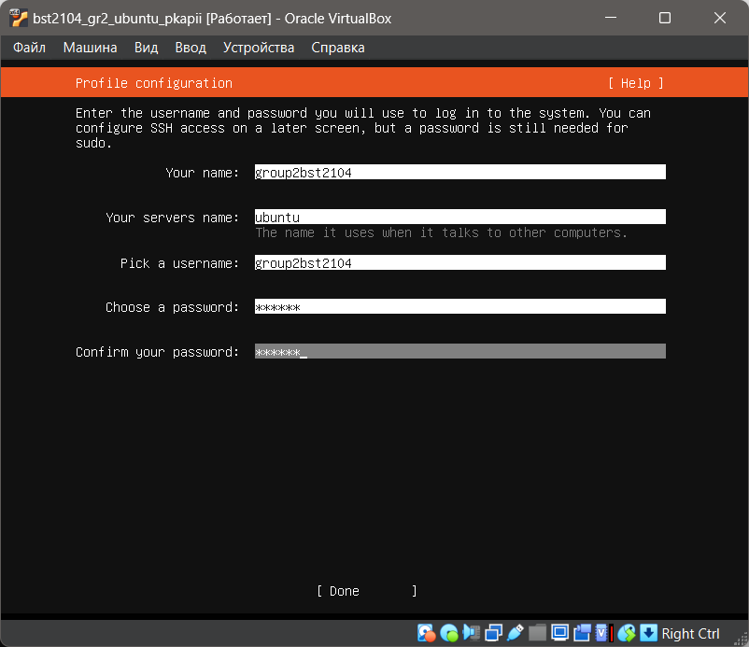The height and width of the screenshot is (647, 749).
Task: Click the VirtualBox window title icon
Action: (19, 18)
